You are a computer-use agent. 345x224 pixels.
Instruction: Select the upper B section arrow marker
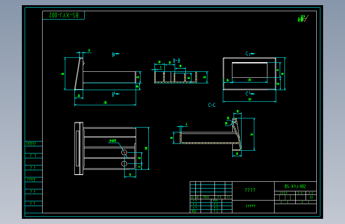pos(116,54)
